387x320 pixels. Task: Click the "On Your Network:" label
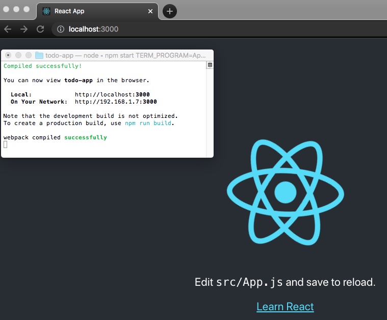point(39,102)
